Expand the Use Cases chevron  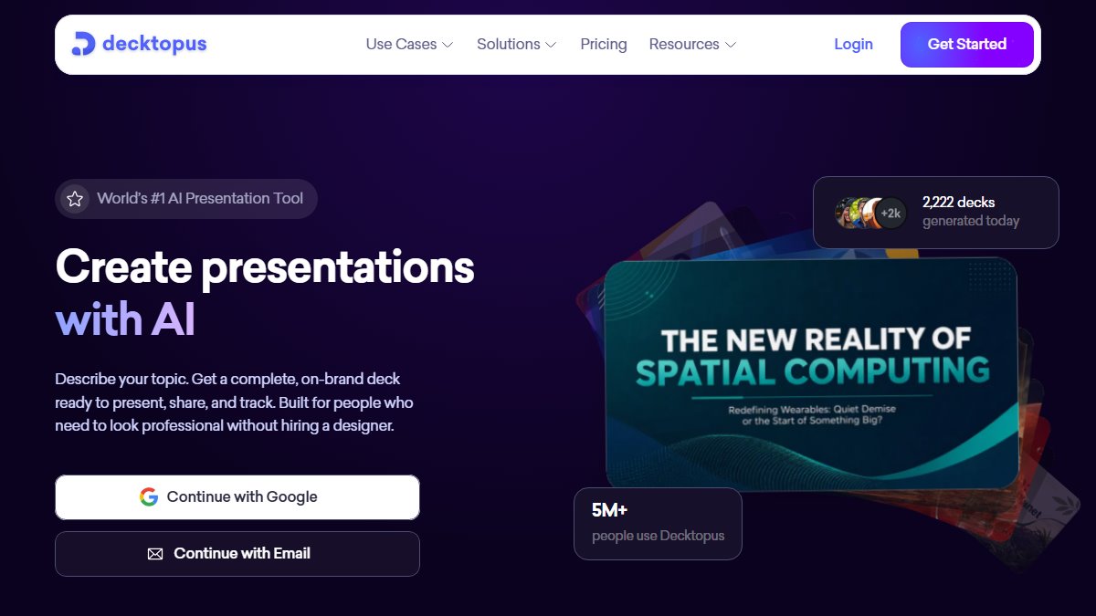click(x=448, y=45)
